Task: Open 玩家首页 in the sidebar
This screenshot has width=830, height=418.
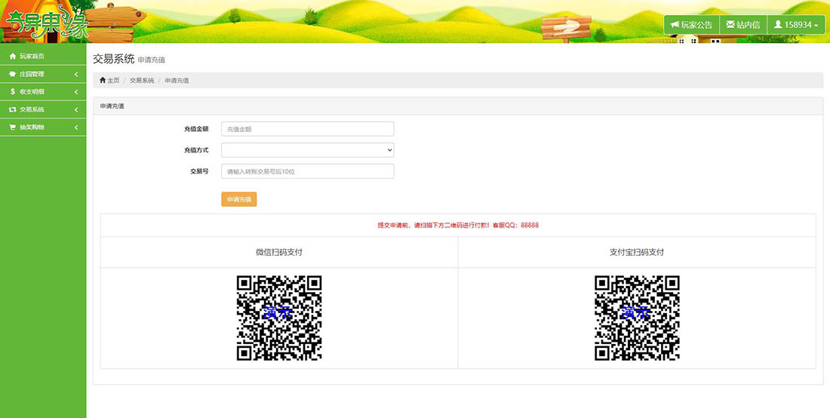Action: 43,56
